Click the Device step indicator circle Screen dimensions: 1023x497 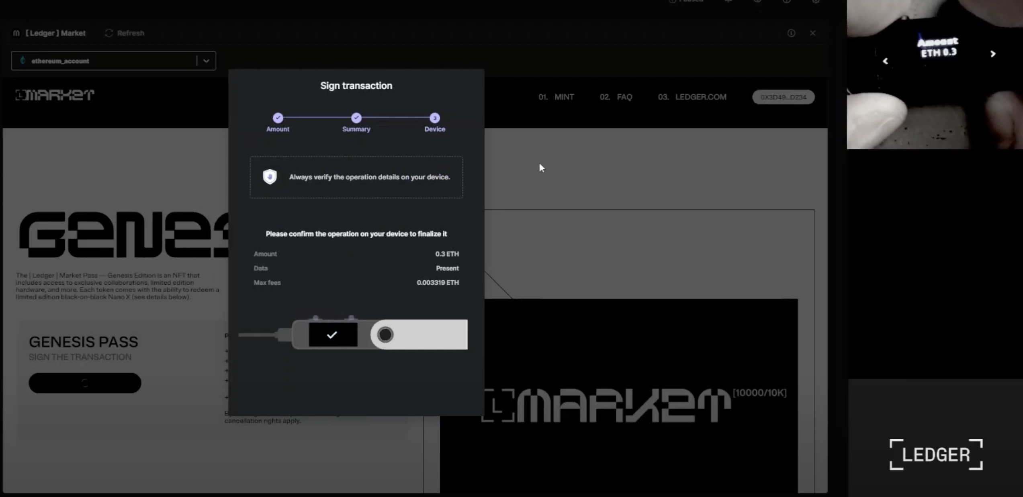pos(434,118)
